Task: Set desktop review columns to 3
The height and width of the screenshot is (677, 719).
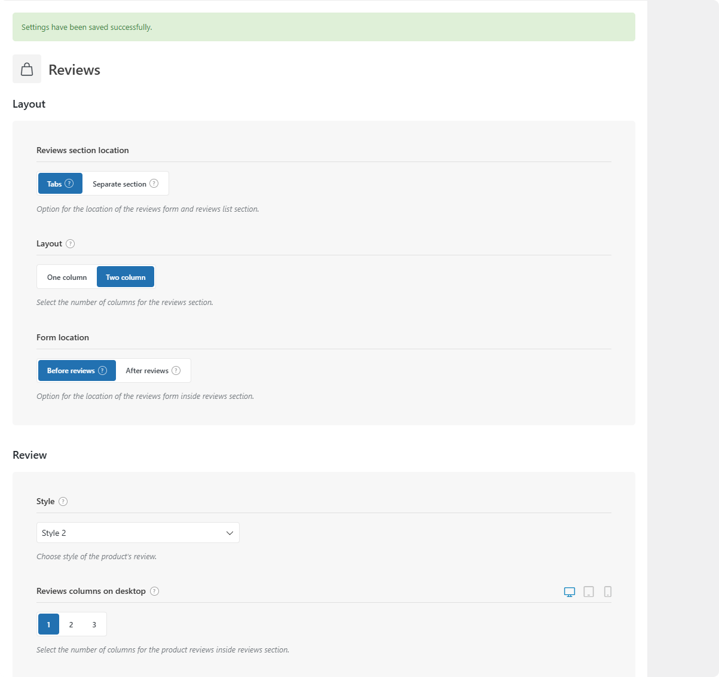Action: (x=94, y=624)
